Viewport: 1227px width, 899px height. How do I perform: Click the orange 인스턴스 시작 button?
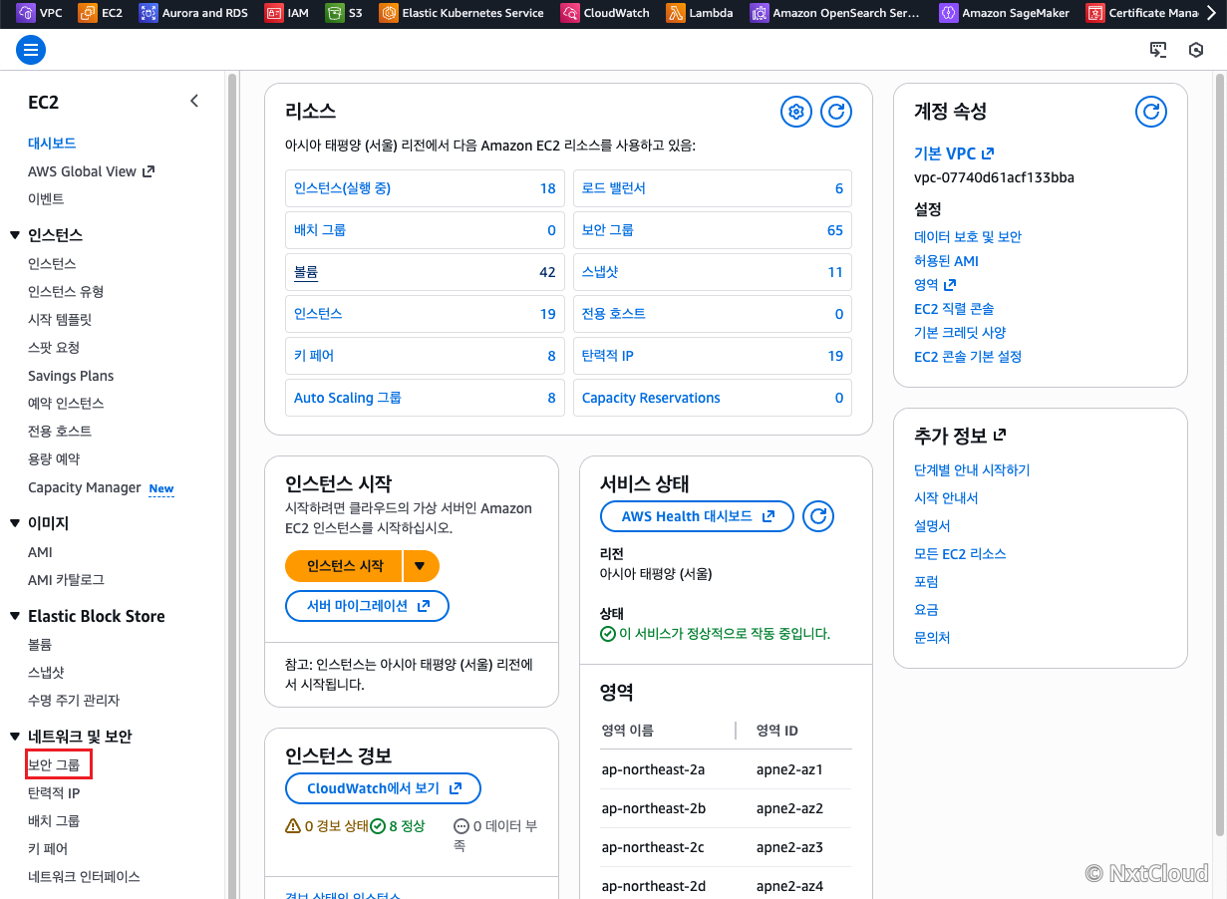pyautogui.click(x=344, y=566)
